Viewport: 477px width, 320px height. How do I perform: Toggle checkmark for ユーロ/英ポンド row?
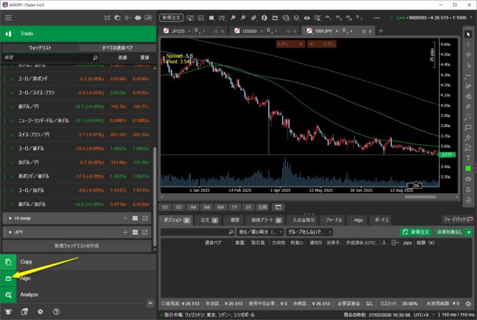(x=12, y=79)
